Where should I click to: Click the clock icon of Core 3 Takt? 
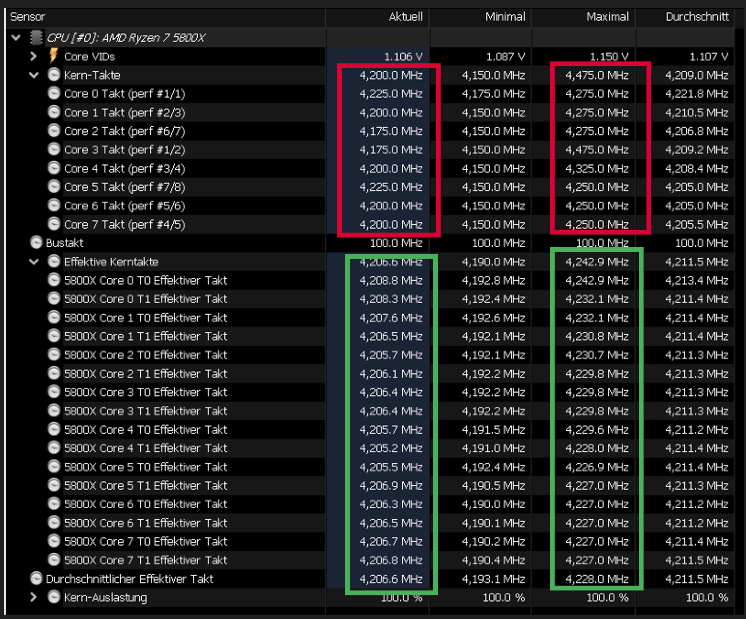point(54,149)
